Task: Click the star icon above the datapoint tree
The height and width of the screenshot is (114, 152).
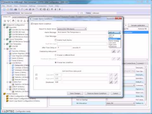Action: click(x=5, y=21)
